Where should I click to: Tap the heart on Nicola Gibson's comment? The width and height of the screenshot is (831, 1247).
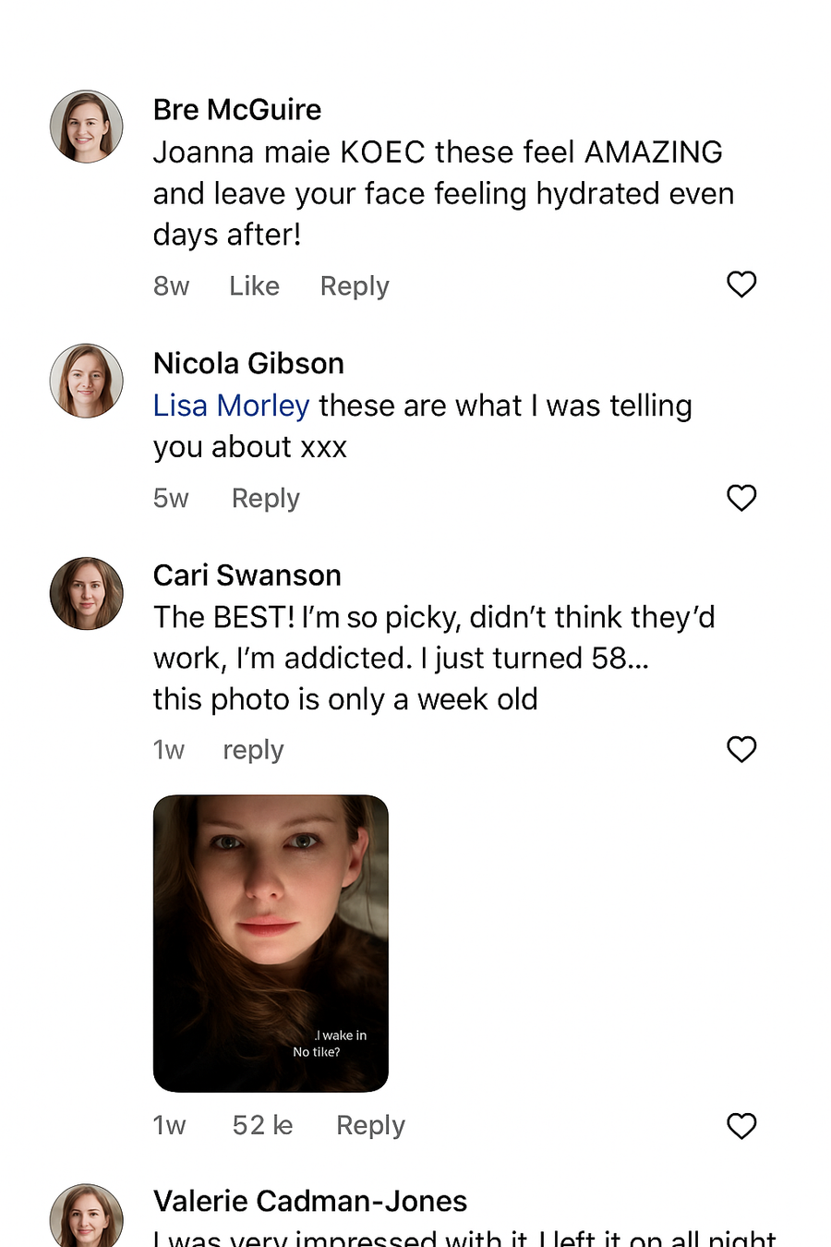741,498
